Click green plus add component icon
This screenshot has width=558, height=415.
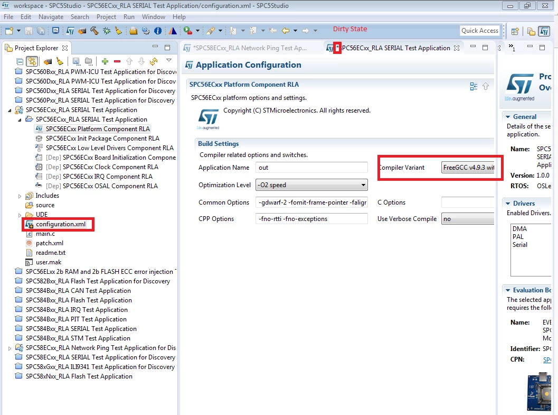click(105, 61)
